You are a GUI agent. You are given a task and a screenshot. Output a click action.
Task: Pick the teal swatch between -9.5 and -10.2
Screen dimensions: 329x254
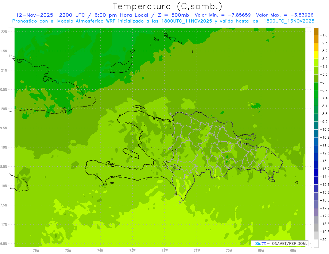[316, 125]
